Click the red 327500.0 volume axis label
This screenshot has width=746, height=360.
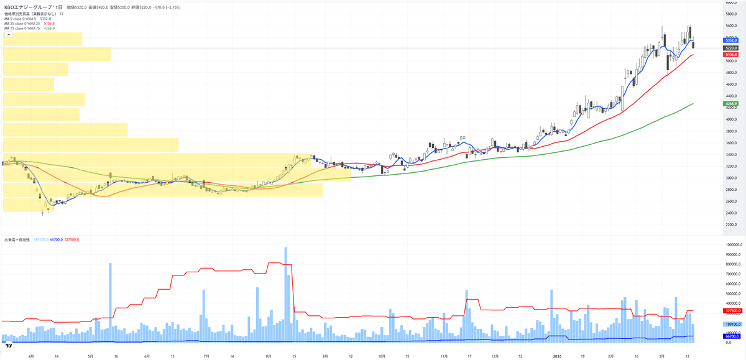731,310
